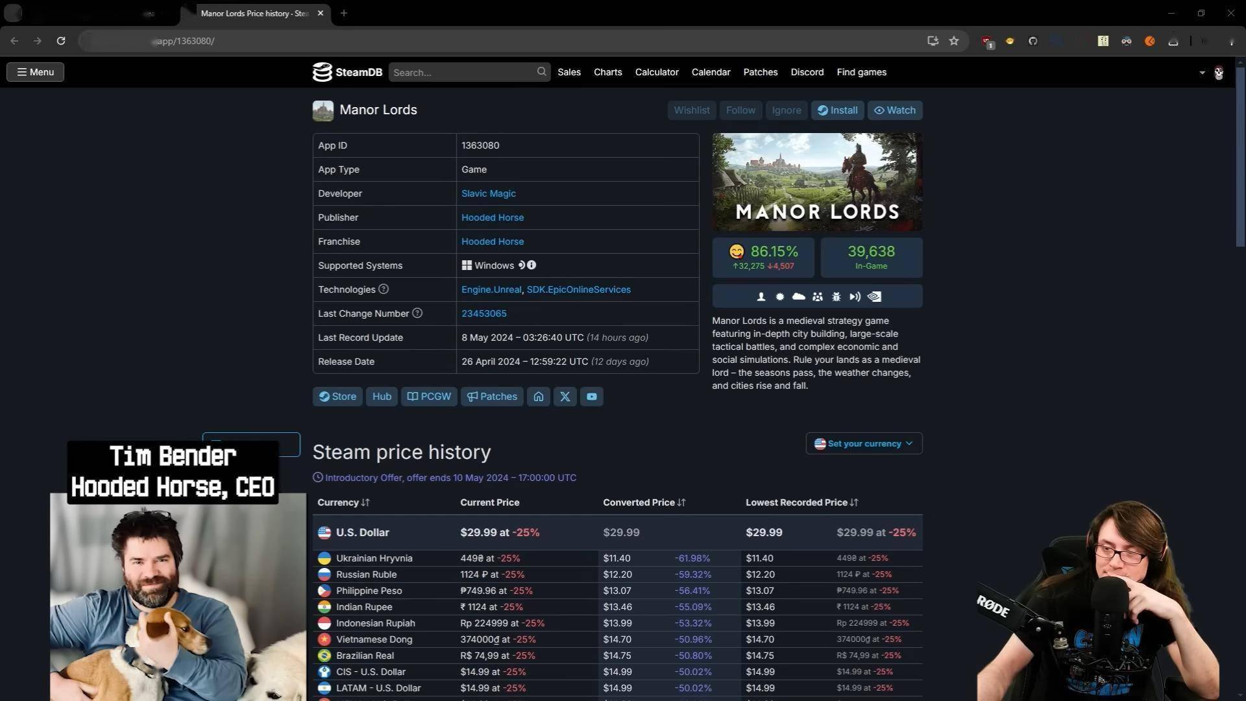The height and width of the screenshot is (701, 1246).
Task: Expand the Set your currency dropdown
Action: (x=864, y=443)
